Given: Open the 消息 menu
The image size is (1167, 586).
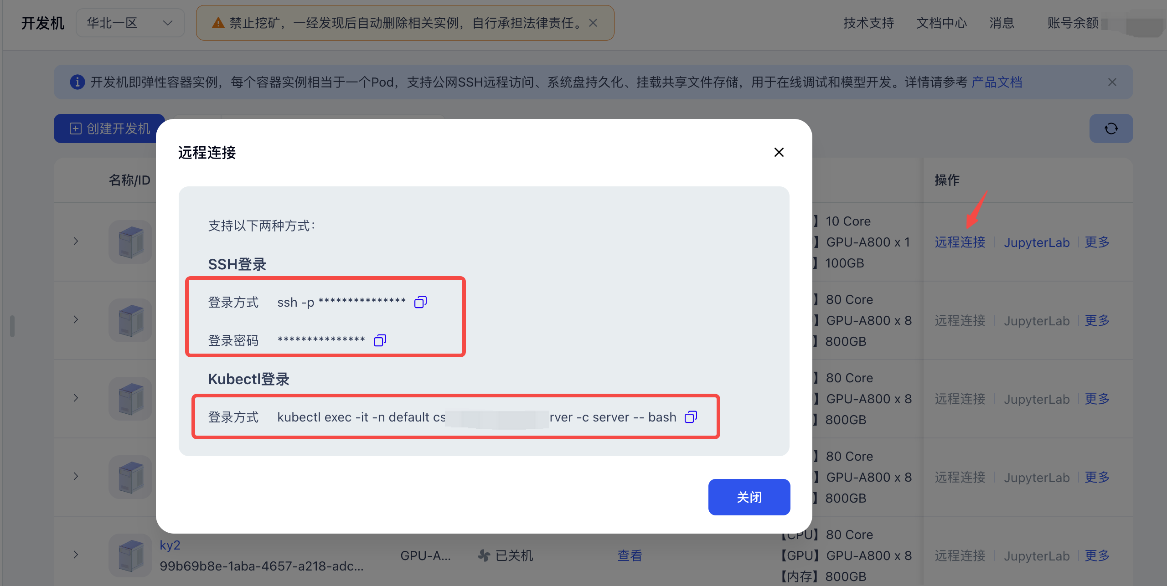Looking at the screenshot, I should 1002,23.
